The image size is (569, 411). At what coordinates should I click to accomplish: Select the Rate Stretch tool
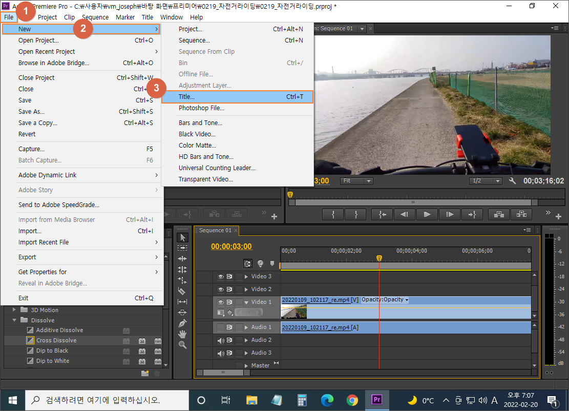pos(182,280)
